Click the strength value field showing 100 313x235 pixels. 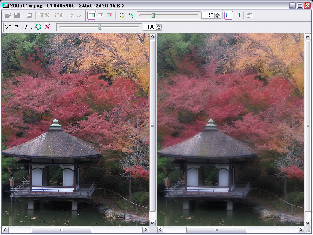tap(149, 27)
